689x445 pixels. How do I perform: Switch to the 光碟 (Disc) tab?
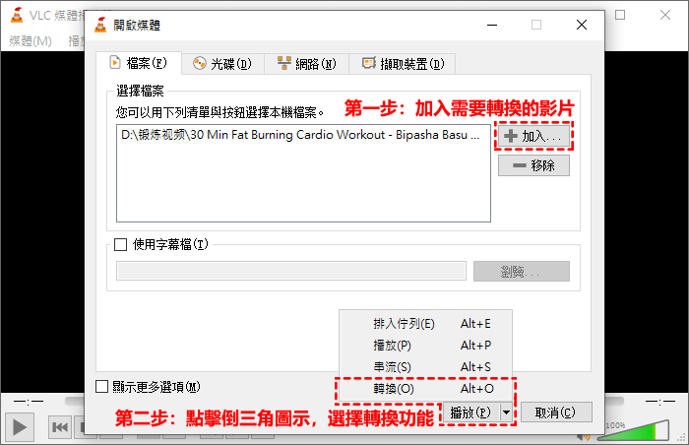pos(221,64)
